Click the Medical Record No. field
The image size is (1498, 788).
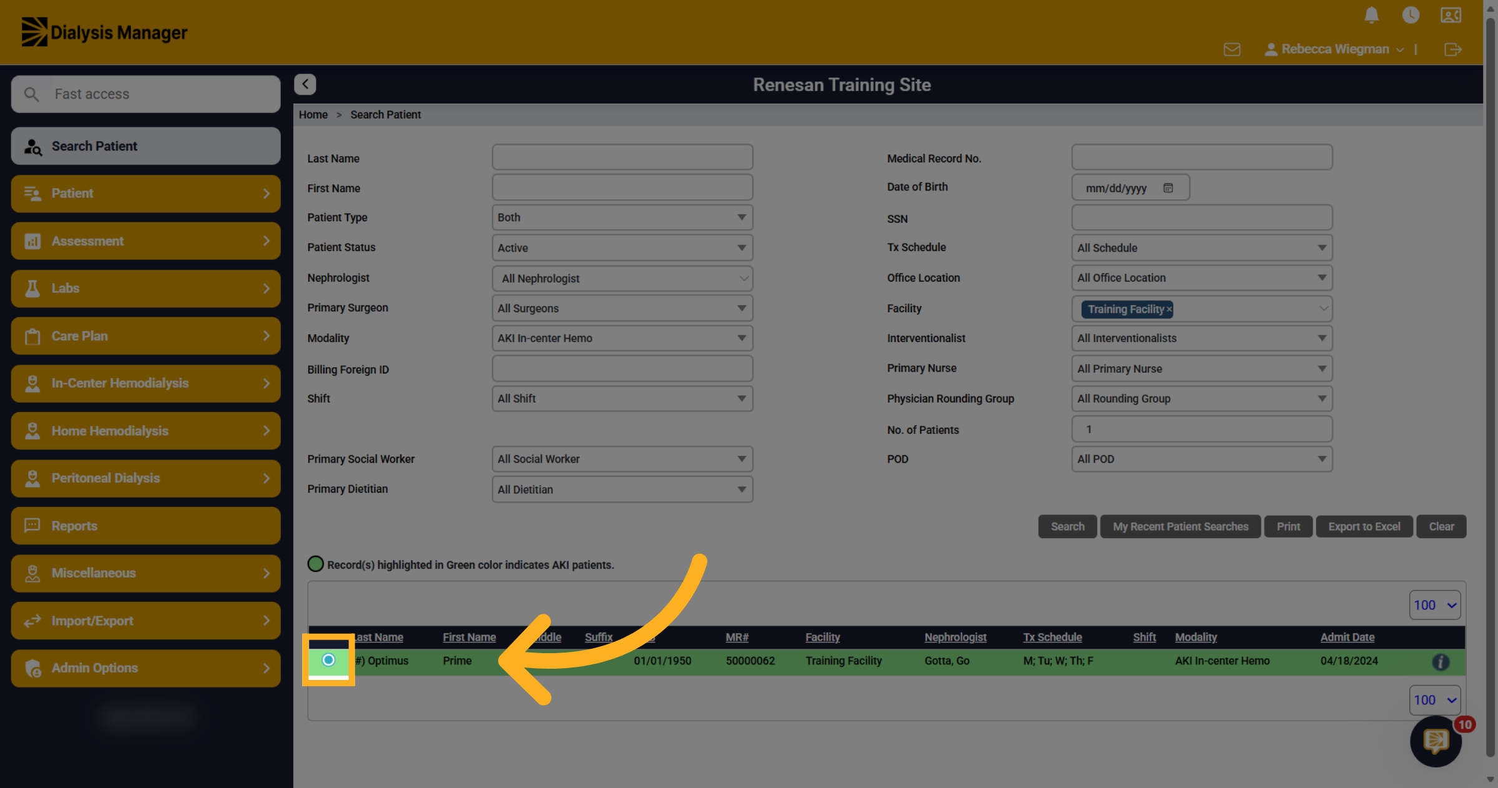[1202, 157]
